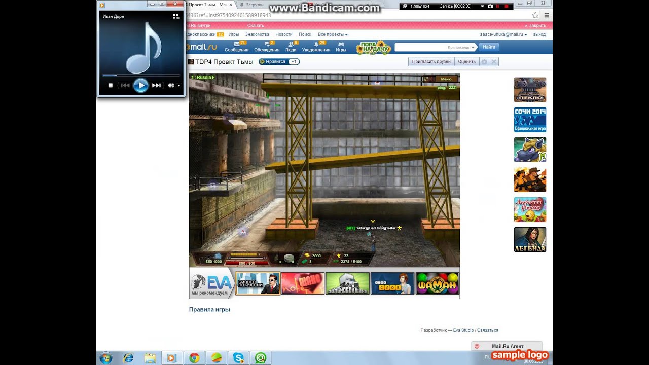The height and width of the screenshot is (365, 649).
Task: Click the 'выход' logout link
Action: pos(539,34)
